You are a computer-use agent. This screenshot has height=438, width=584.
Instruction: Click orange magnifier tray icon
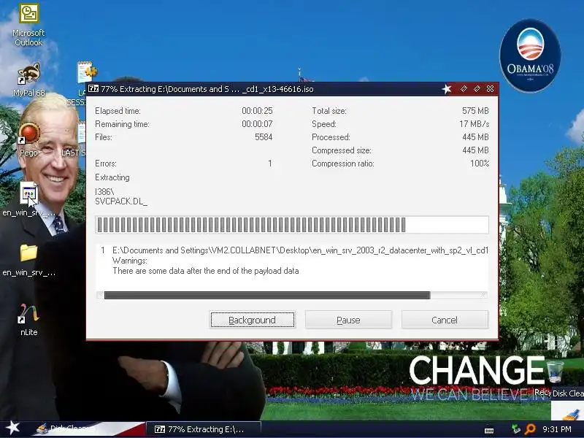[x=530, y=429]
